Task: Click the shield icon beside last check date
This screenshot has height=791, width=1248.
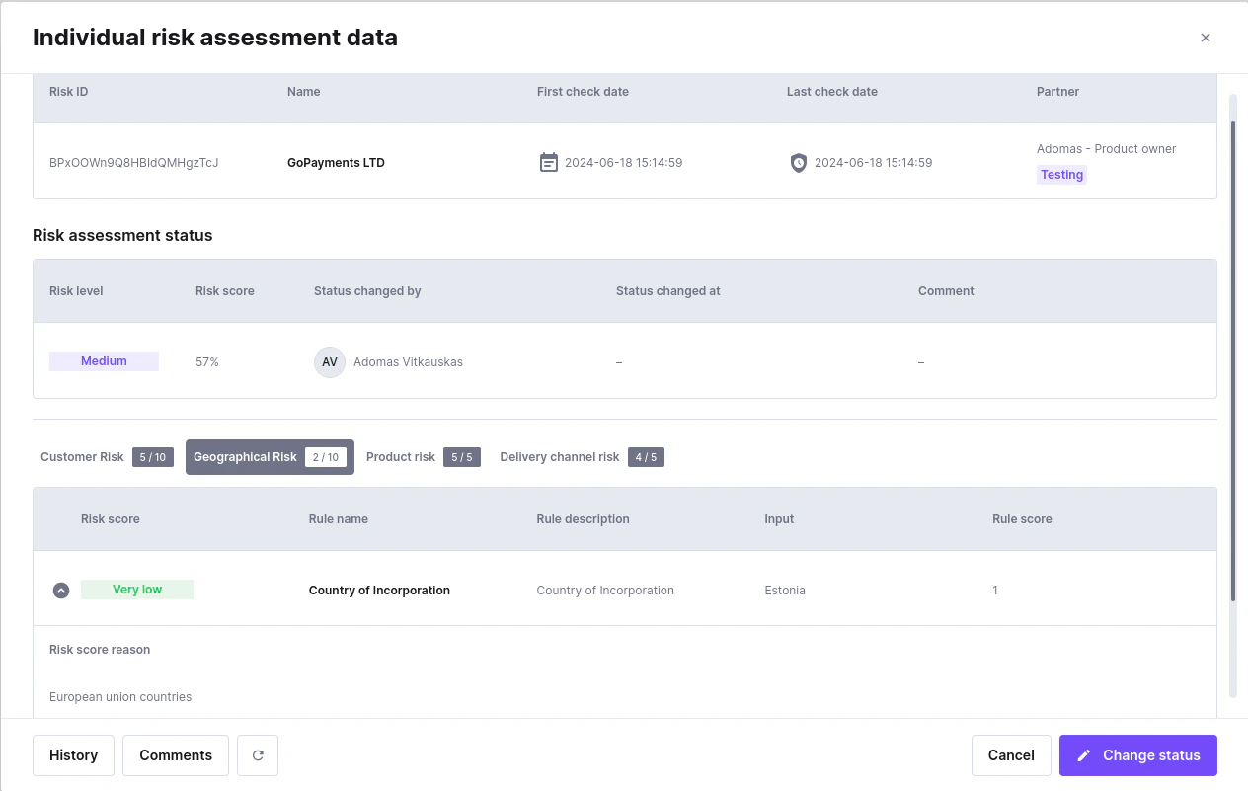Action: [x=799, y=162]
